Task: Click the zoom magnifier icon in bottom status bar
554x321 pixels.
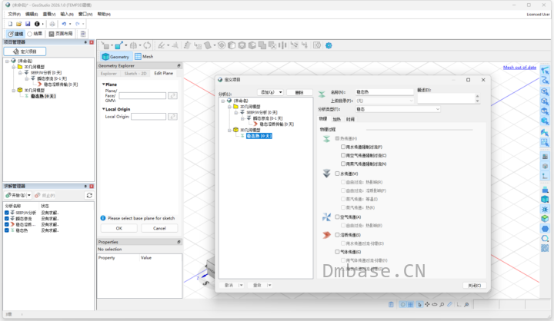Action: (442, 304)
